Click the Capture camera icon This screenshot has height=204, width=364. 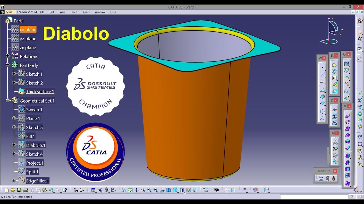coord(216,190)
